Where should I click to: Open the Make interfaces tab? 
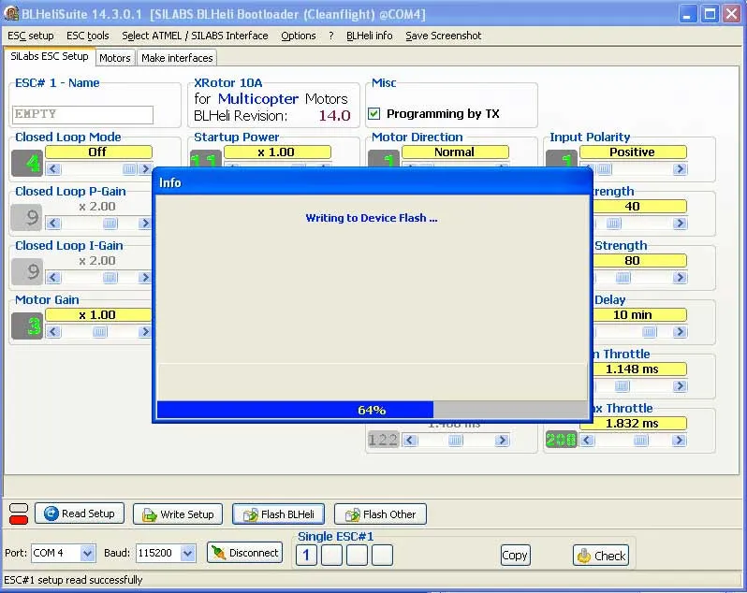click(177, 58)
